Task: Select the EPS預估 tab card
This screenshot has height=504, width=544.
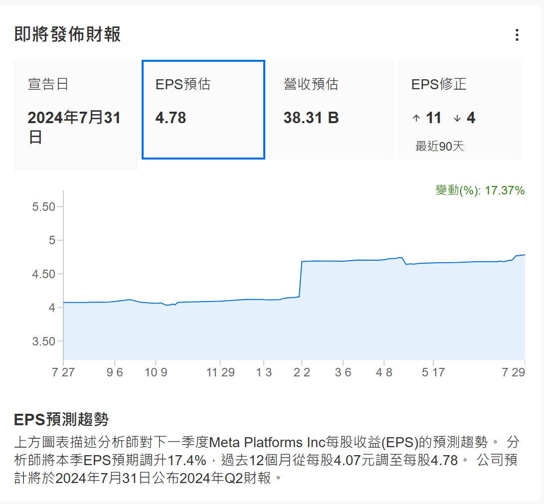Action: click(203, 110)
